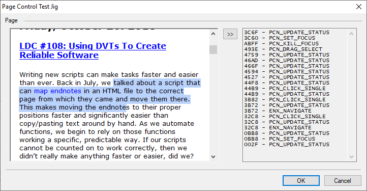The width and height of the screenshot is (367, 191).
Task: Click the >> button beside the page
Action: (230, 34)
